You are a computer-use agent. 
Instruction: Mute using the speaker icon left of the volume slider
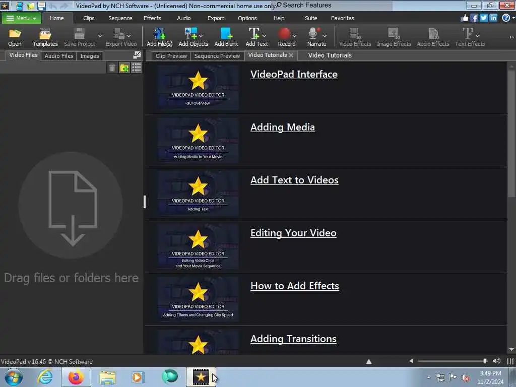(411, 361)
